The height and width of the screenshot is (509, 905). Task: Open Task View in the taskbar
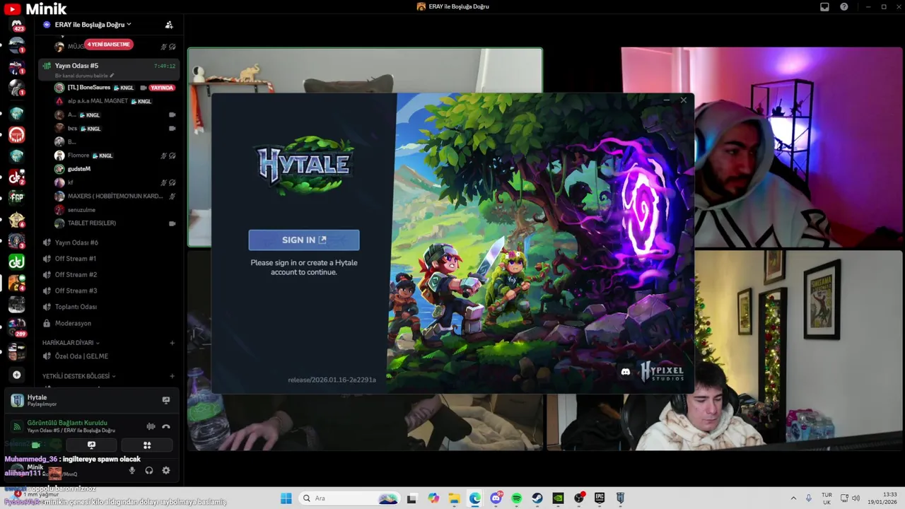pyautogui.click(x=411, y=498)
